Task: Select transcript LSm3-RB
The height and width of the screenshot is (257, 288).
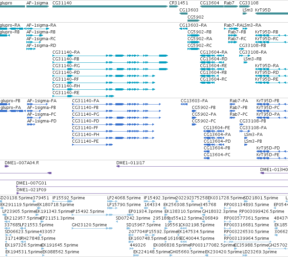Action: 245,62
